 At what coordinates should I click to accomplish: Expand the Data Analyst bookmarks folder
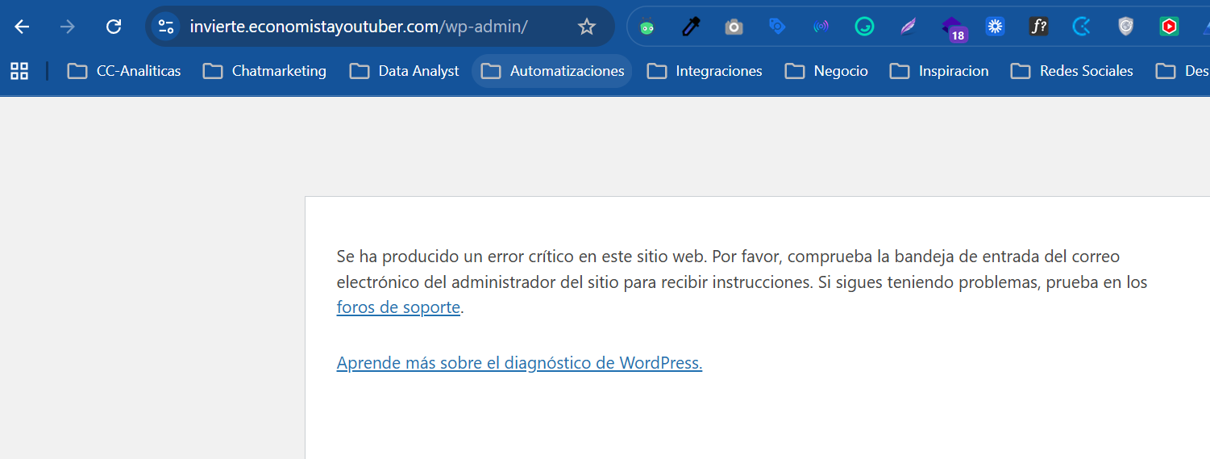tap(405, 71)
